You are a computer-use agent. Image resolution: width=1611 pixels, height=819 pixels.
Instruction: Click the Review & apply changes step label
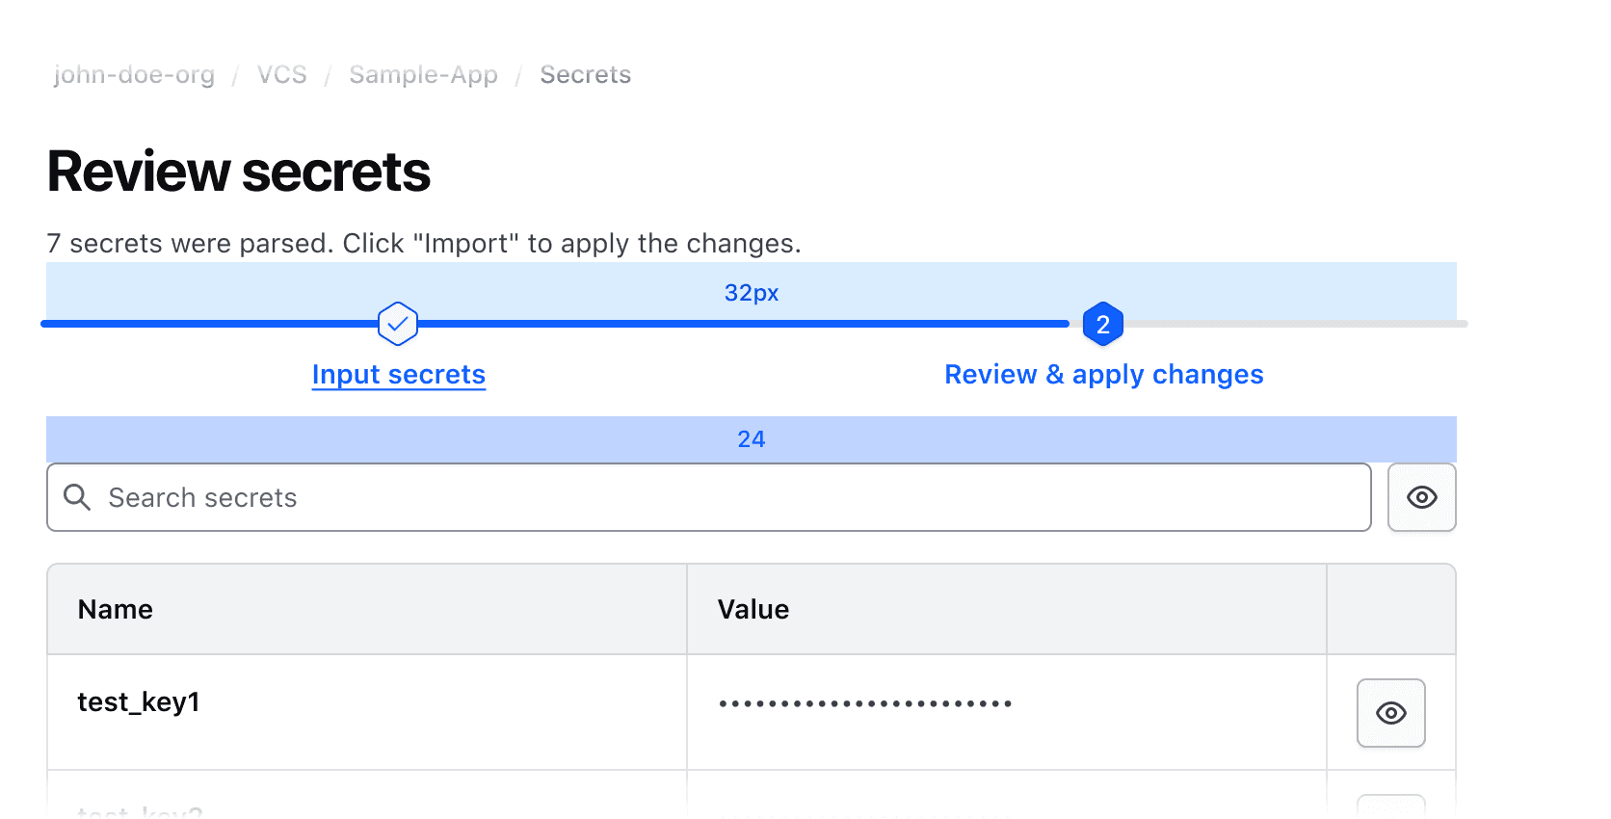click(1103, 374)
